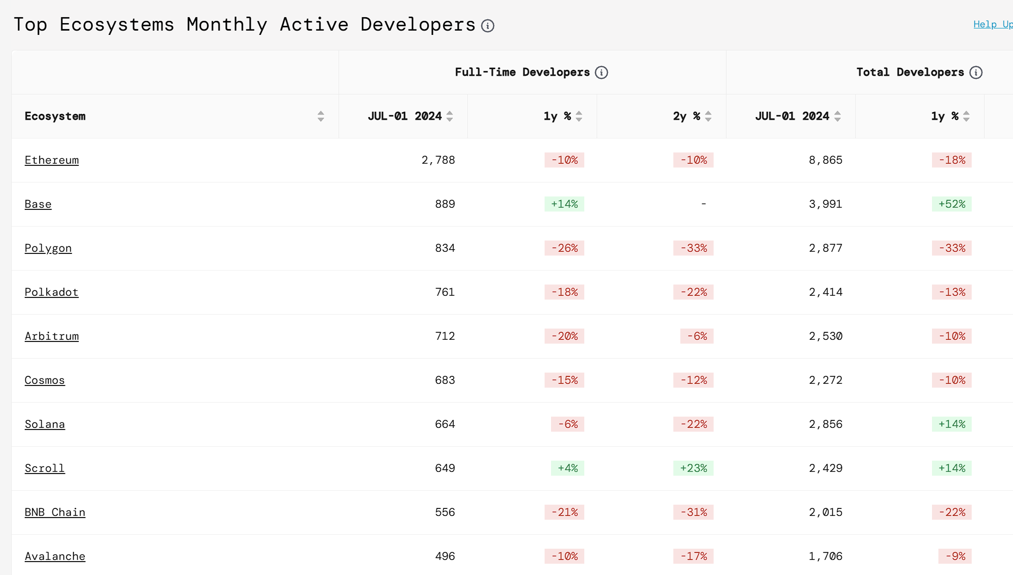Show Total Developers info tooltip
The image size is (1013, 575).
976,72
